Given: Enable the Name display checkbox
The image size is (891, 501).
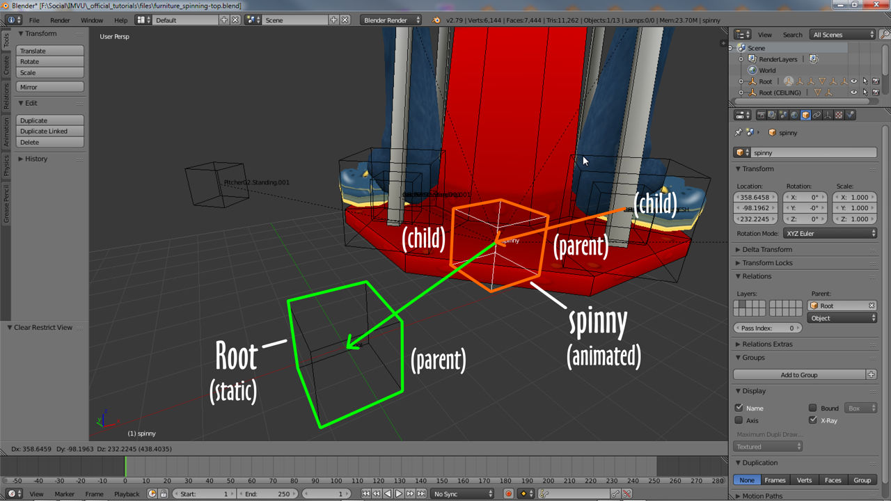Looking at the screenshot, I should coord(739,408).
